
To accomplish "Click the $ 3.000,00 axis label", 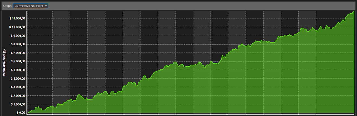I will pos(18,87).
